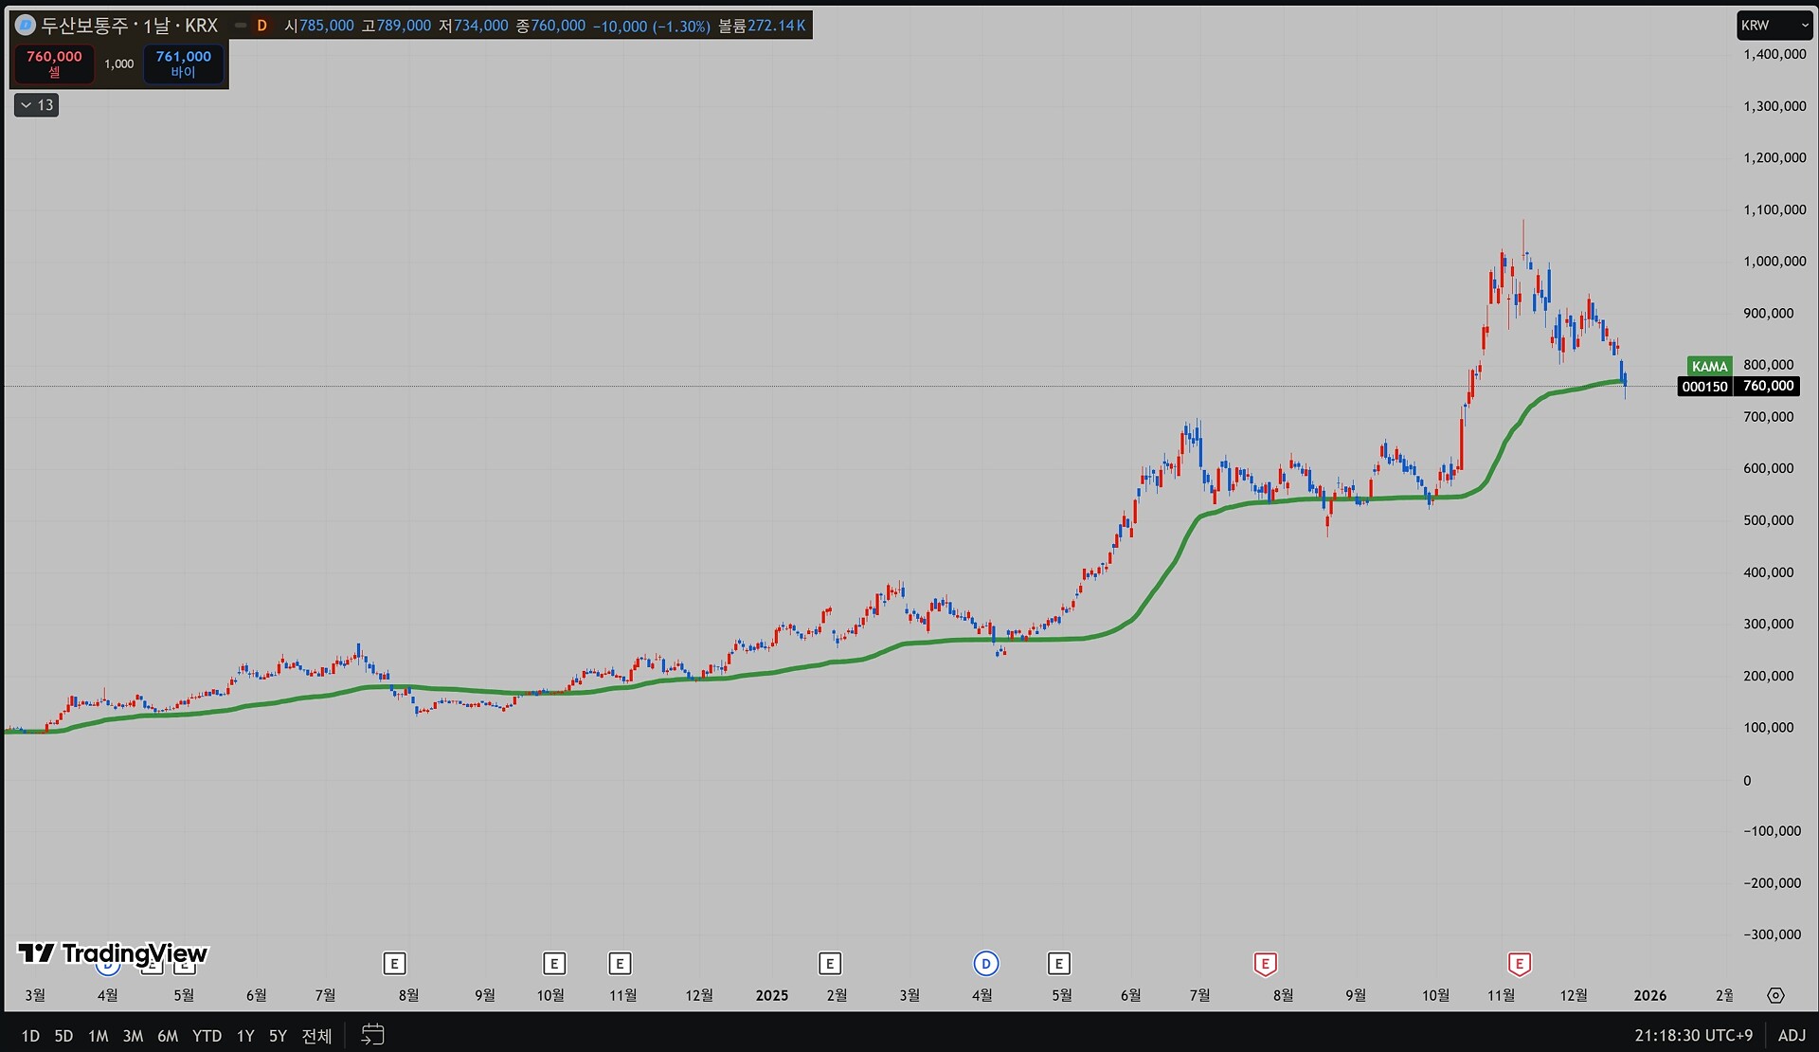Select the YTD time range
The image size is (1819, 1052).
click(207, 1036)
